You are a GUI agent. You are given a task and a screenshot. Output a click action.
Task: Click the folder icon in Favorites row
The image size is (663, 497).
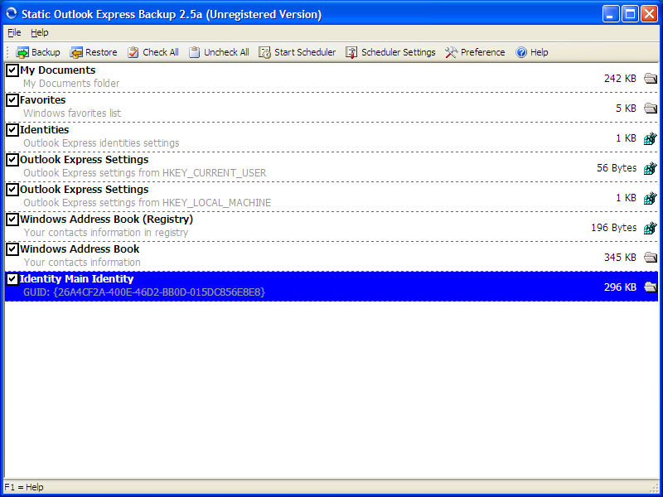coord(651,109)
